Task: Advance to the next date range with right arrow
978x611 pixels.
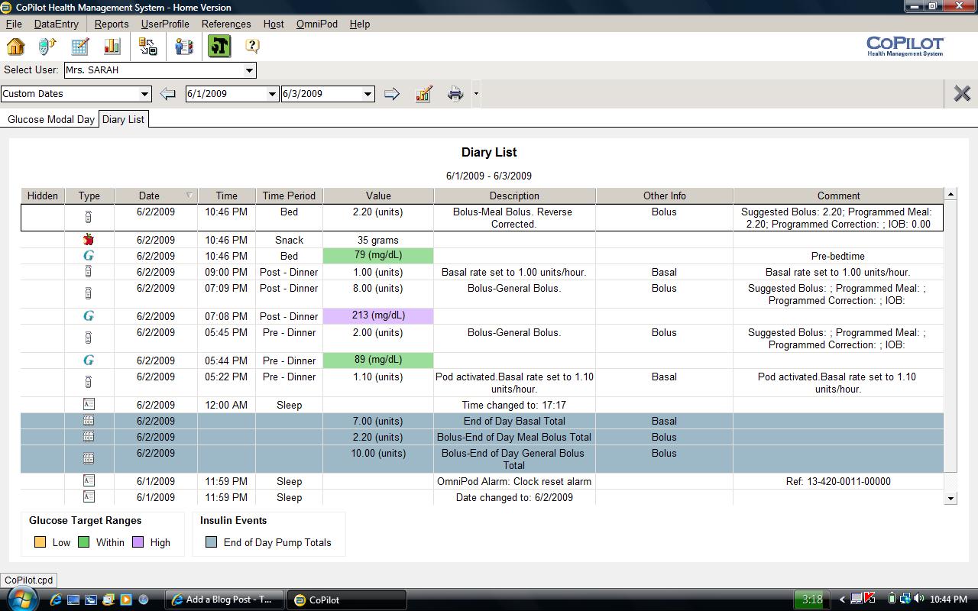Action: click(x=392, y=94)
